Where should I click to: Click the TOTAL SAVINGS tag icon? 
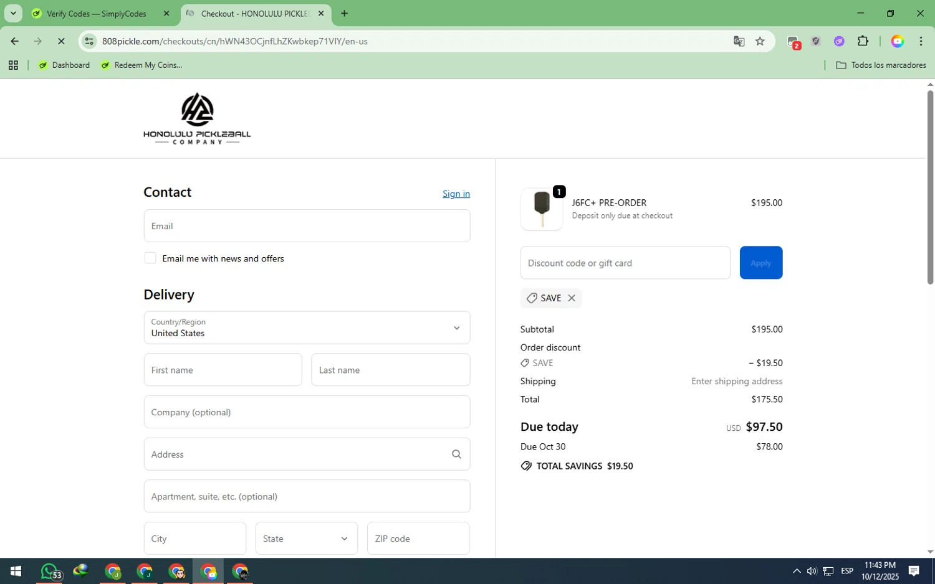[x=526, y=466]
